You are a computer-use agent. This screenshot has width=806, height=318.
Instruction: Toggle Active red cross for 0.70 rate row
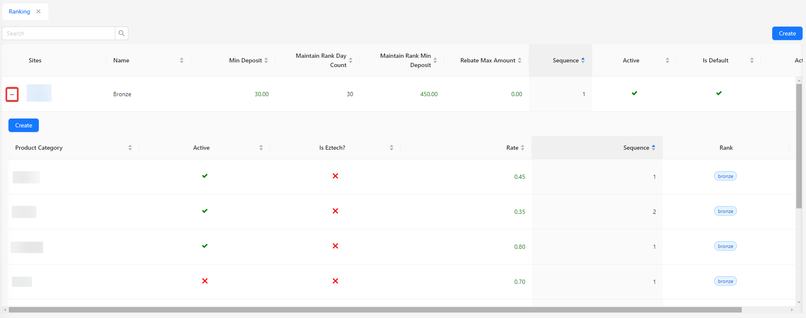tap(205, 281)
